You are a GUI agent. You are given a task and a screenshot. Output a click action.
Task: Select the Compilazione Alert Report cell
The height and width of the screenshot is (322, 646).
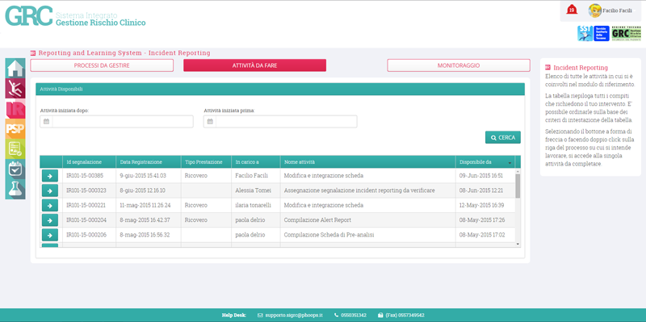click(x=368, y=220)
